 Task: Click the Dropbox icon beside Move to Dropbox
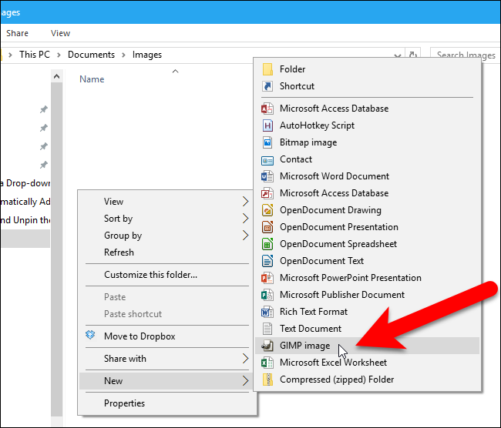90,335
